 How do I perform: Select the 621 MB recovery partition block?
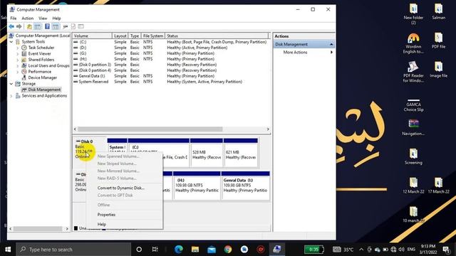[x=241, y=153]
